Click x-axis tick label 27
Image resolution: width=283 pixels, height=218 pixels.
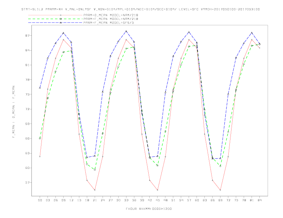pos(110,200)
